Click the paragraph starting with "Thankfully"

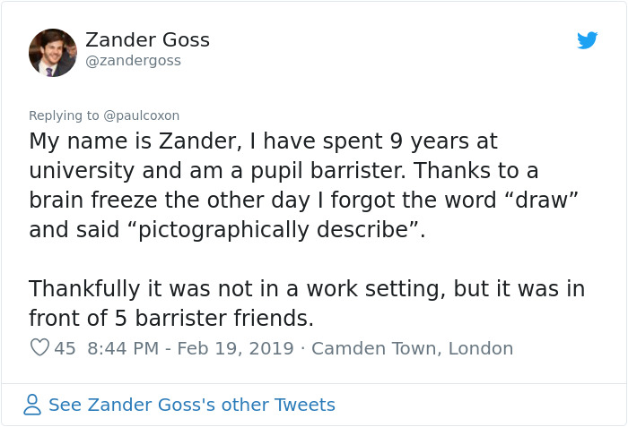(306, 303)
